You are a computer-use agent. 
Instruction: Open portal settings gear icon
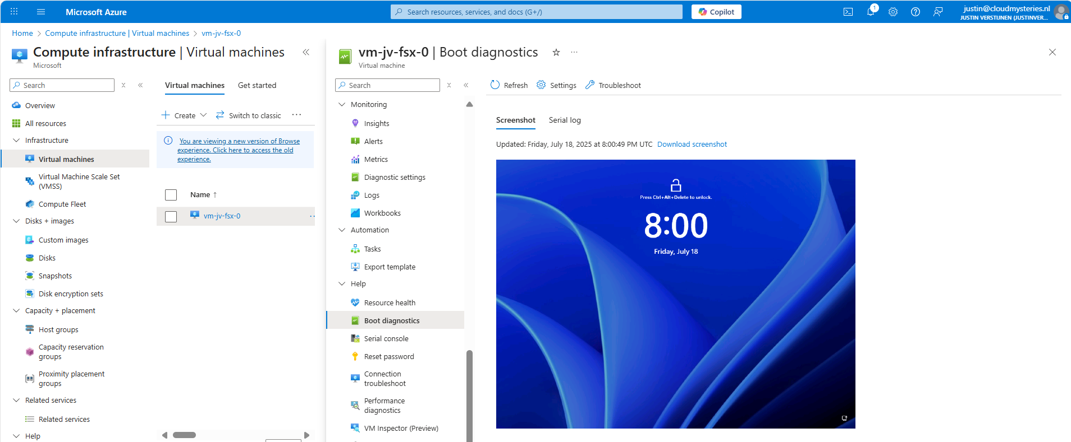(893, 12)
